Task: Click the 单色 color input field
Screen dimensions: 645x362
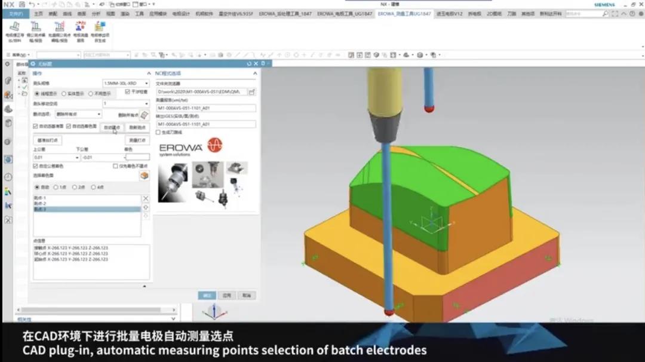Action: (137, 158)
